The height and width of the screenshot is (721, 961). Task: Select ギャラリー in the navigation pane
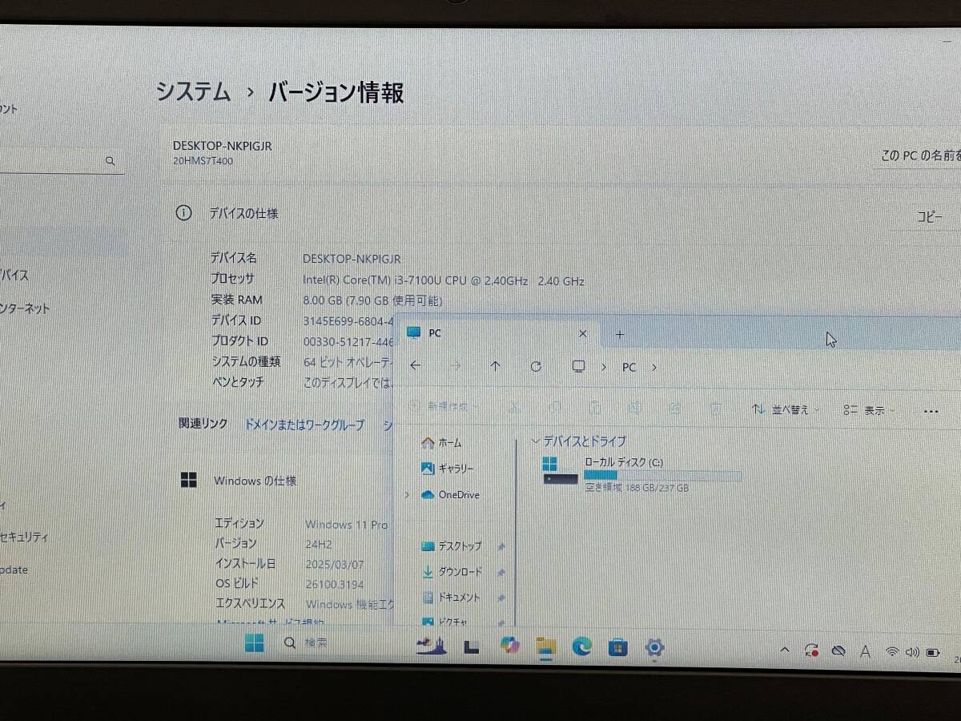[x=447, y=468]
